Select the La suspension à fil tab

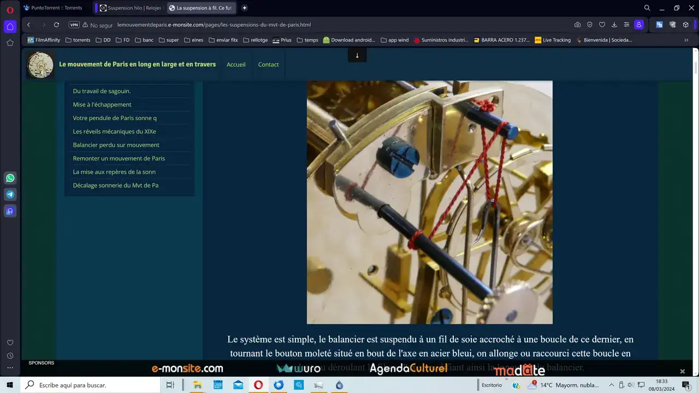[x=201, y=8]
